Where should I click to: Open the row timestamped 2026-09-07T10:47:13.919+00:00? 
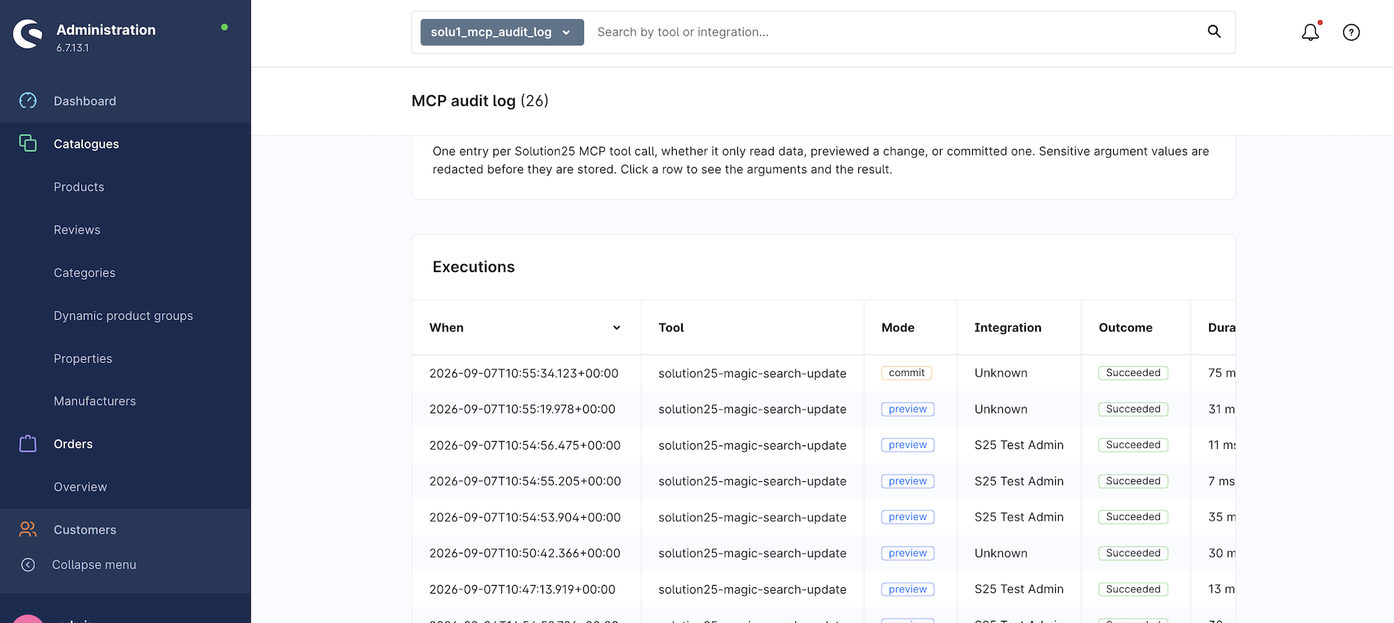coord(824,589)
